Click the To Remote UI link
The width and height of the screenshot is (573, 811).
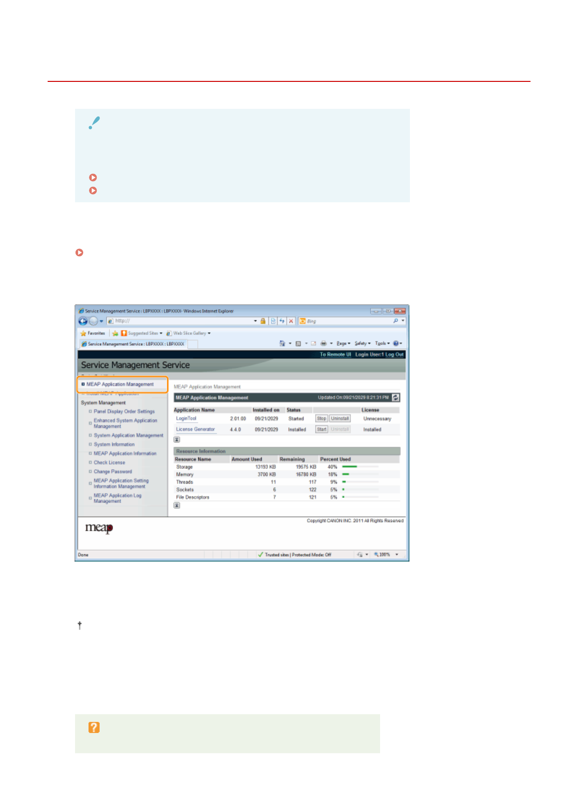click(x=335, y=354)
